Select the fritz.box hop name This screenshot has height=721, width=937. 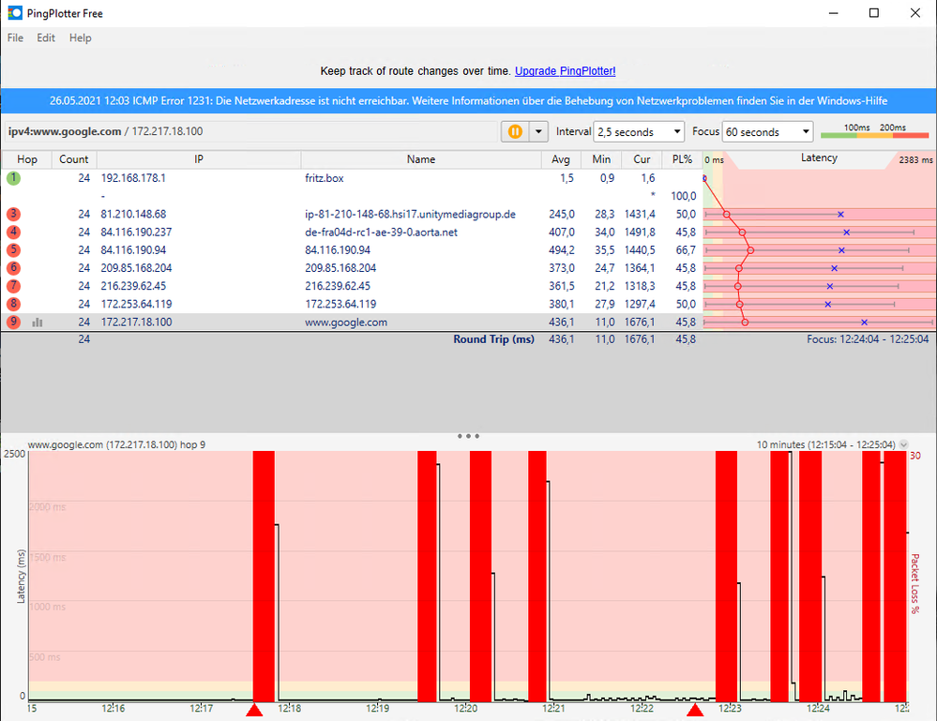tap(324, 178)
